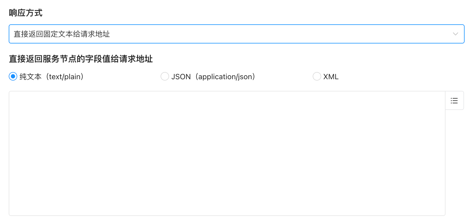The width and height of the screenshot is (468, 222).
Task: Click the XML label text
Action: [x=331, y=77]
